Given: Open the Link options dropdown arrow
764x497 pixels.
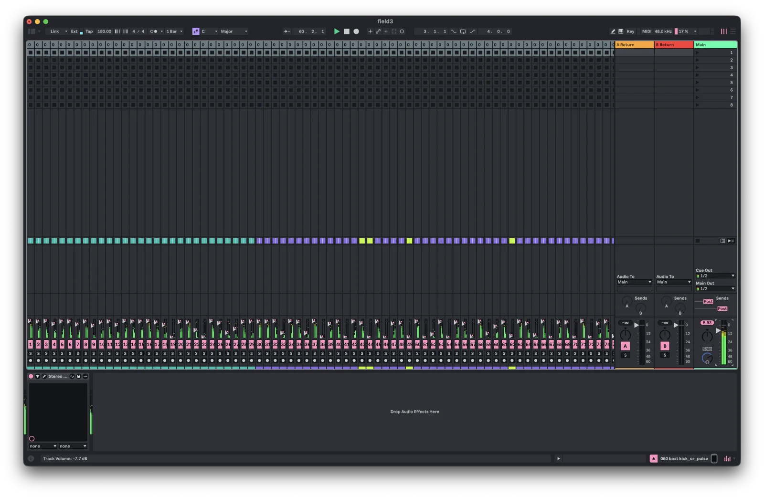Looking at the screenshot, I should point(66,32).
